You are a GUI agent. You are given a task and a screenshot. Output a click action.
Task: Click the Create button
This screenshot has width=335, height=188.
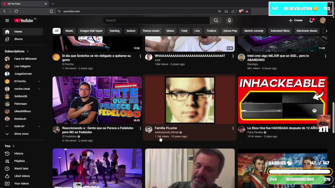click(x=296, y=20)
